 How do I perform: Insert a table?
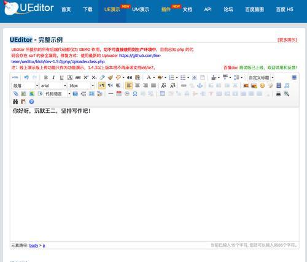click(x=162, y=94)
